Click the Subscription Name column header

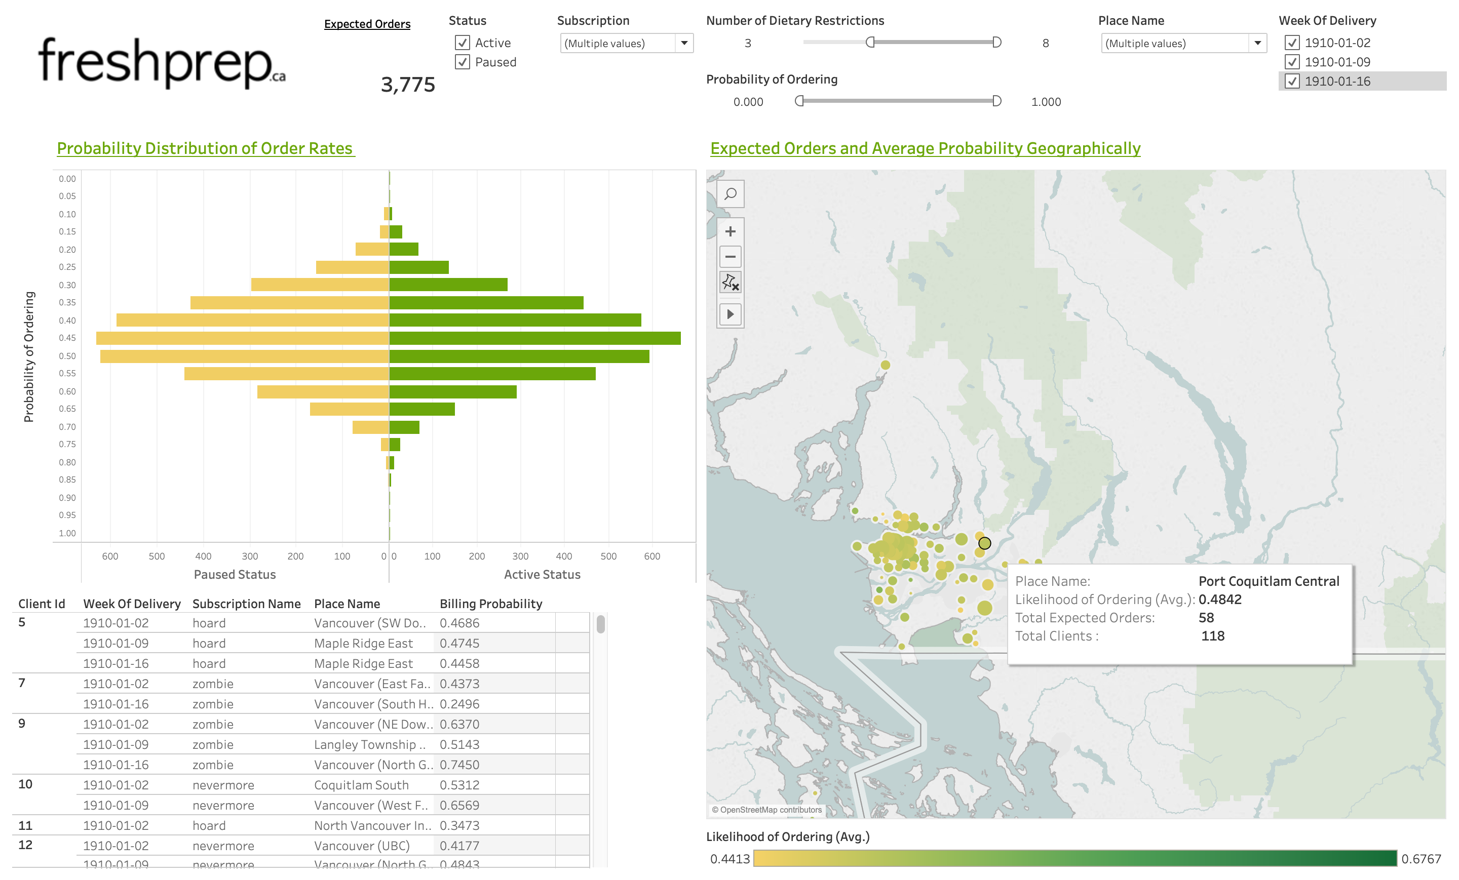[246, 604]
